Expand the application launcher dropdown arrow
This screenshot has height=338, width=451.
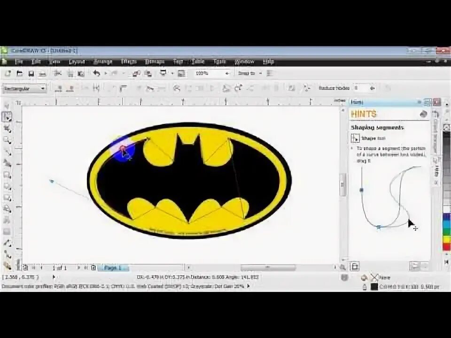pos(172,73)
